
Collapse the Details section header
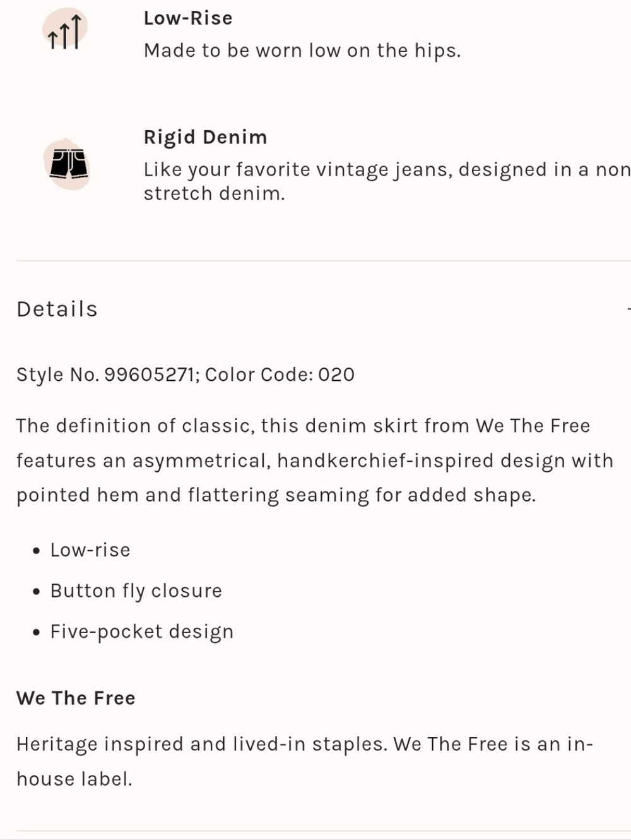point(323,309)
